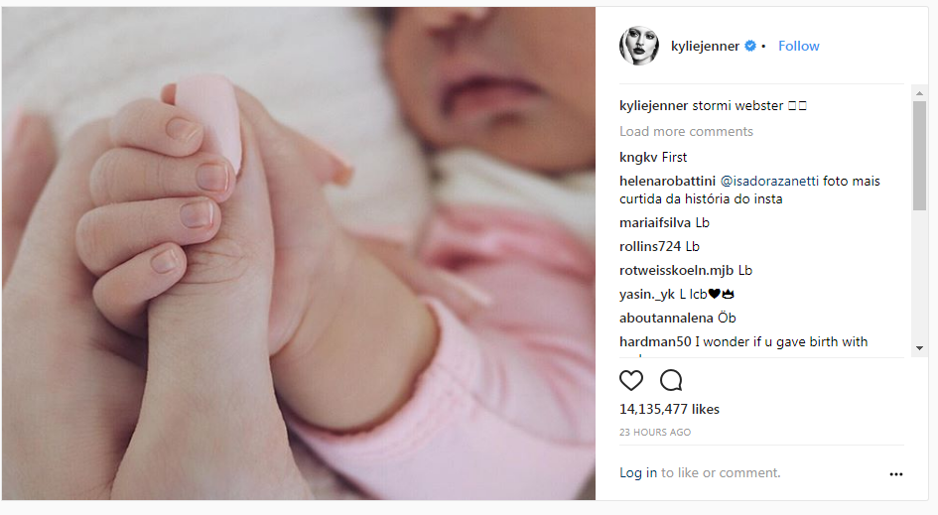Click kyliejenner's profile avatar picture
This screenshot has width=938, height=515.
click(639, 46)
